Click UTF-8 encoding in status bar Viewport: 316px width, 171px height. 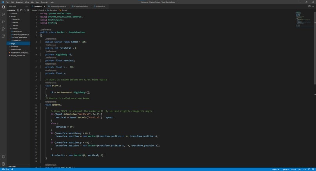pyautogui.click(x=294, y=169)
